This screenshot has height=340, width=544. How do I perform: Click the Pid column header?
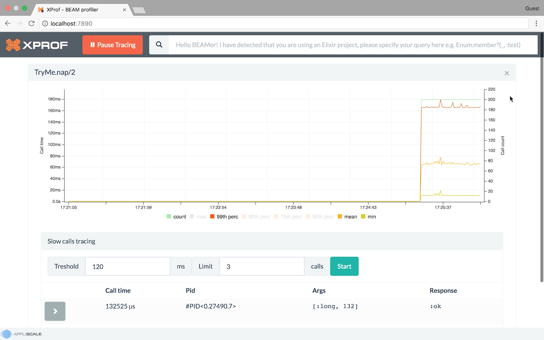[190, 291]
